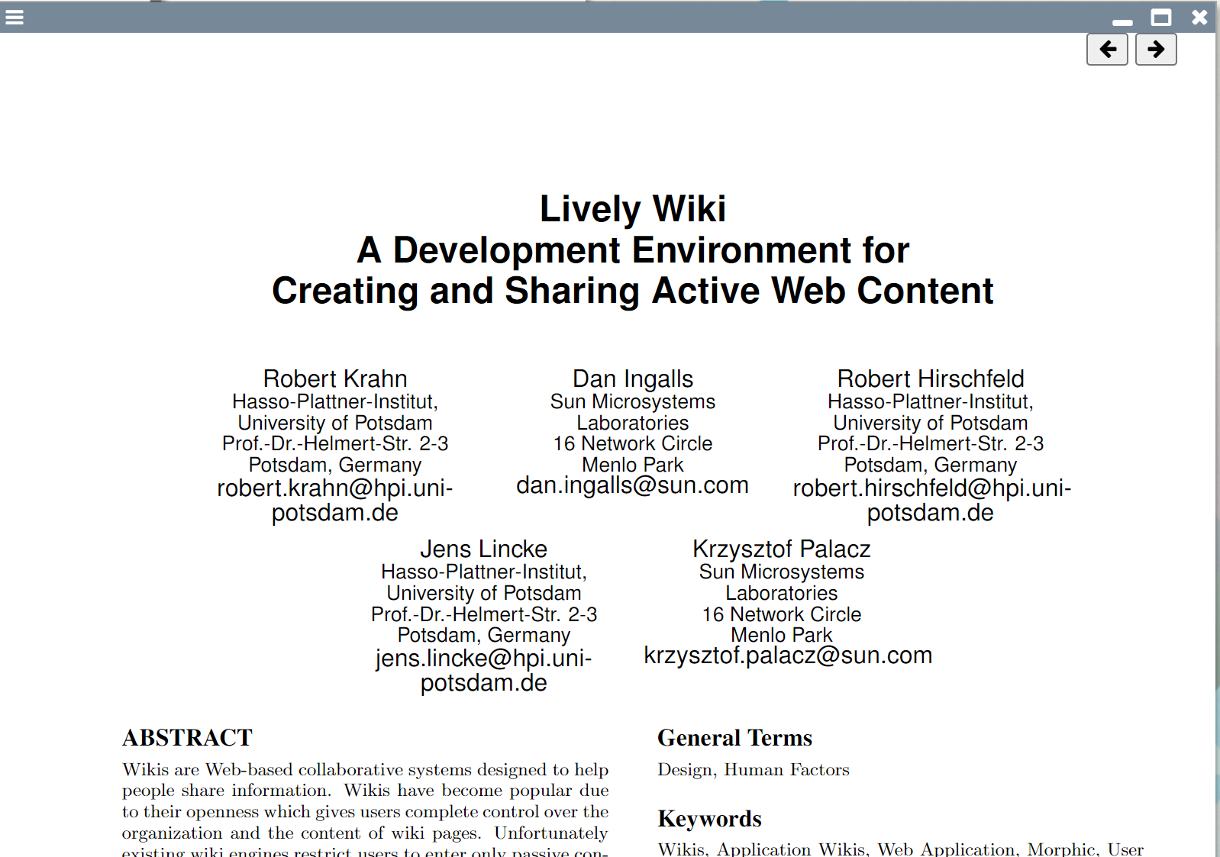This screenshot has height=857, width=1220.
Task: Click Robert Krahn's email address
Action: (334, 500)
